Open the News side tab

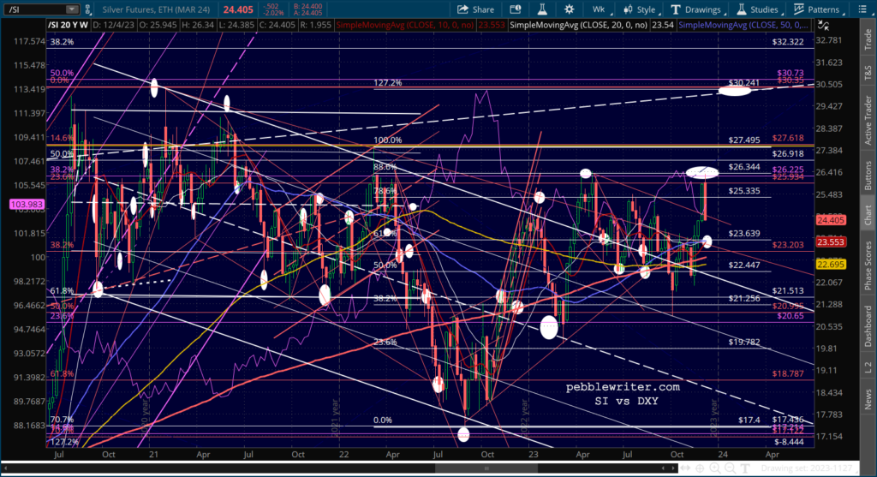click(x=868, y=399)
